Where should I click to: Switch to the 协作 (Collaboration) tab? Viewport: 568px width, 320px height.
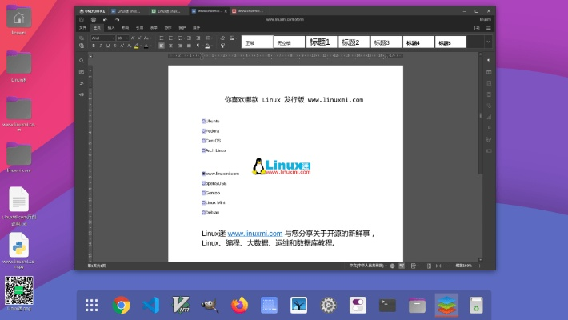168,28
